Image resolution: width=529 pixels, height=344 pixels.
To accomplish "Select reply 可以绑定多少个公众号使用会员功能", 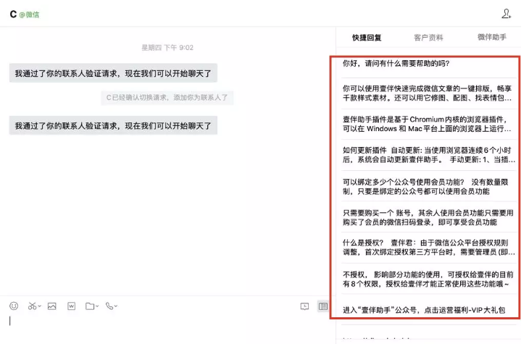I will (x=429, y=187).
